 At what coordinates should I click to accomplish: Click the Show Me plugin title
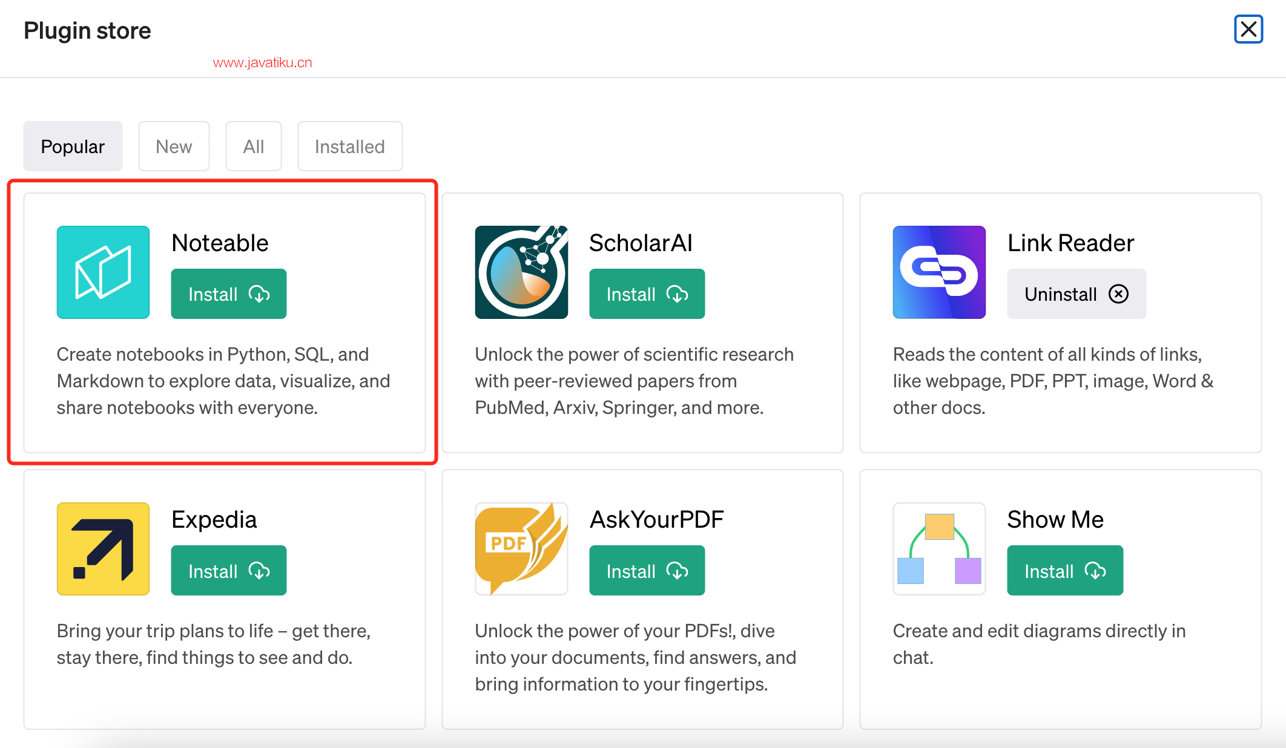(1055, 519)
